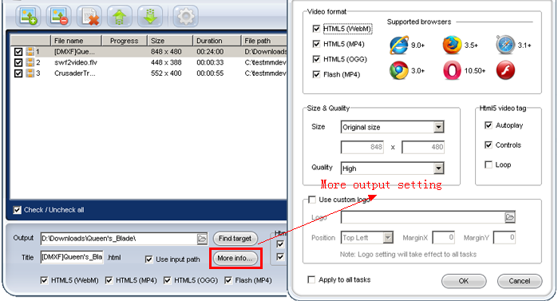The width and height of the screenshot is (558, 301).
Task: Sort by the File name column header
Action: coord(76,41)
